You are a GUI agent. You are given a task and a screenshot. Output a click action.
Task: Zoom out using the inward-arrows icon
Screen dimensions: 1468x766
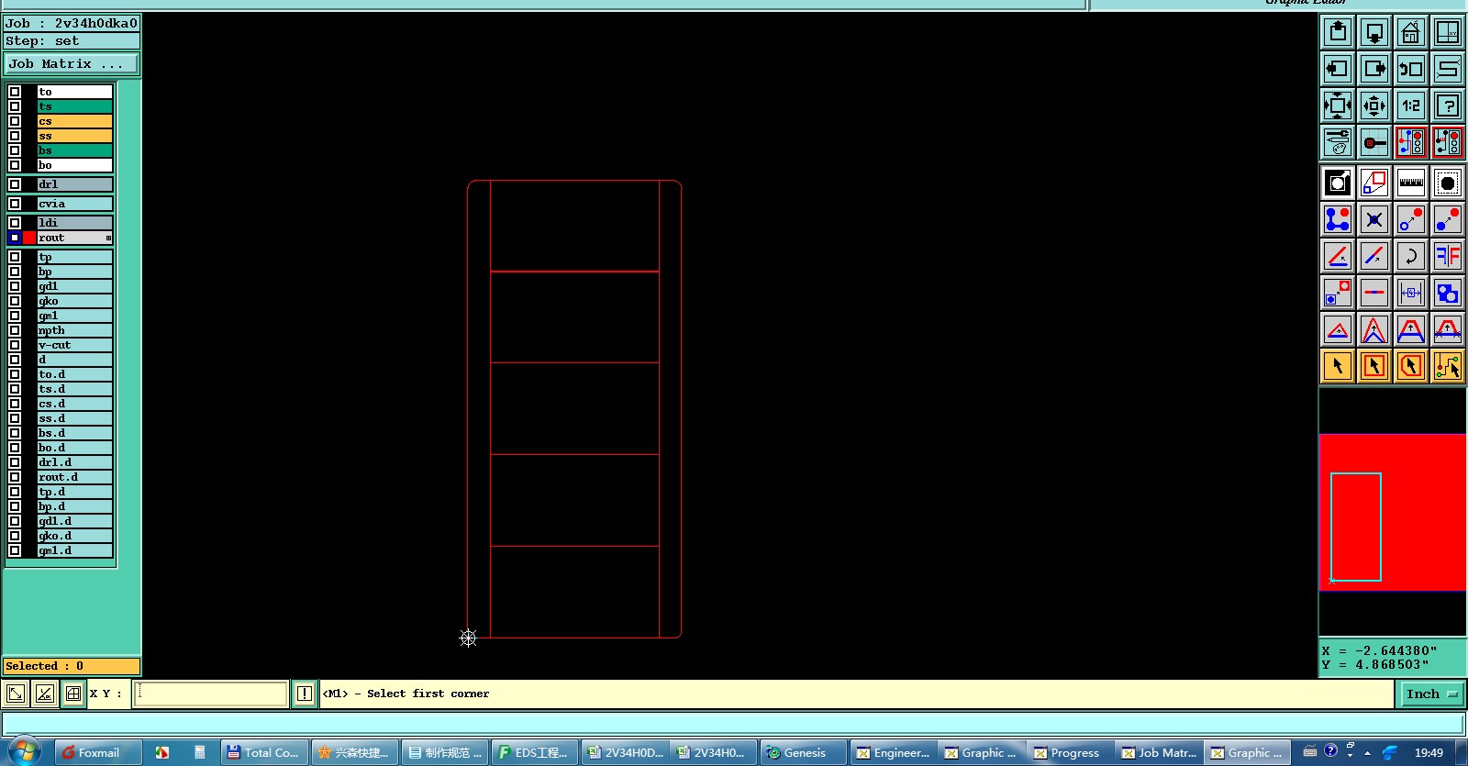[x=1374, y=105]
